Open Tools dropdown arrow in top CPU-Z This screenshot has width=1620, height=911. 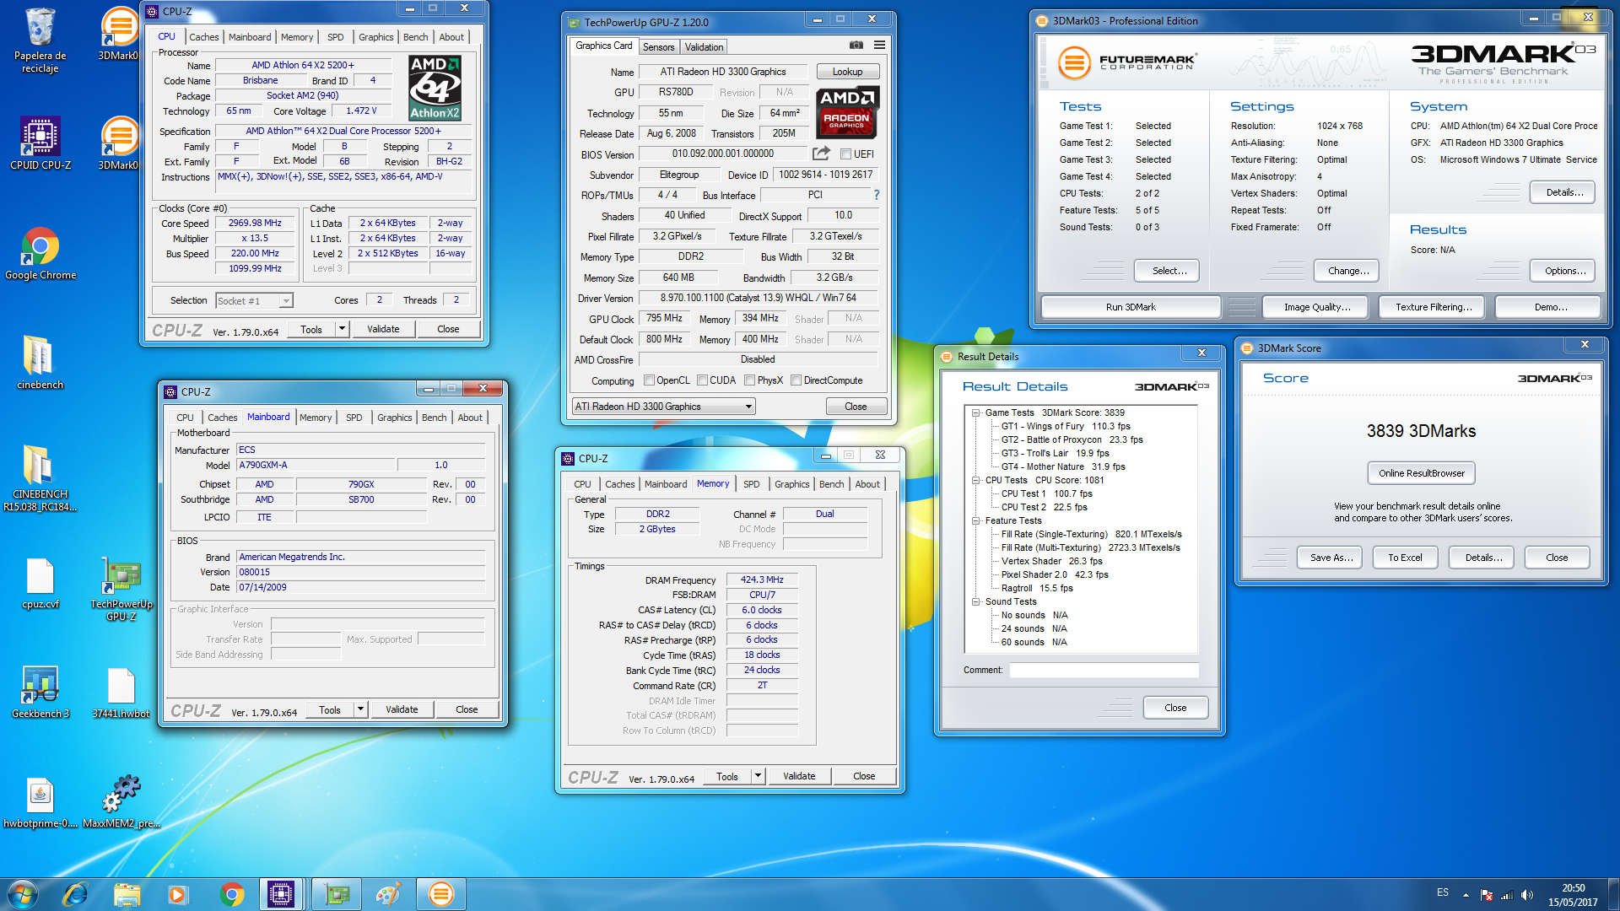[x=342, y=329]
